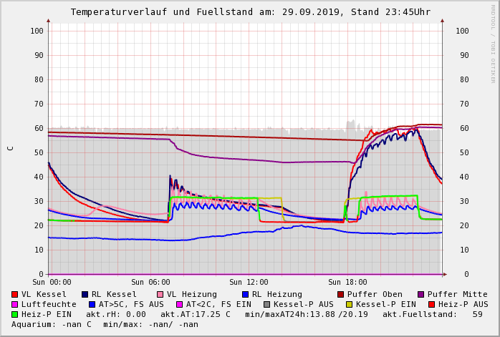
Task: Click the Sun 00:00 time axis label
Action: (52, 283)
